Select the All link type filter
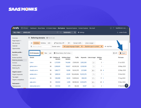The height and width of the screenshot is (108, 141). point(31,43)
